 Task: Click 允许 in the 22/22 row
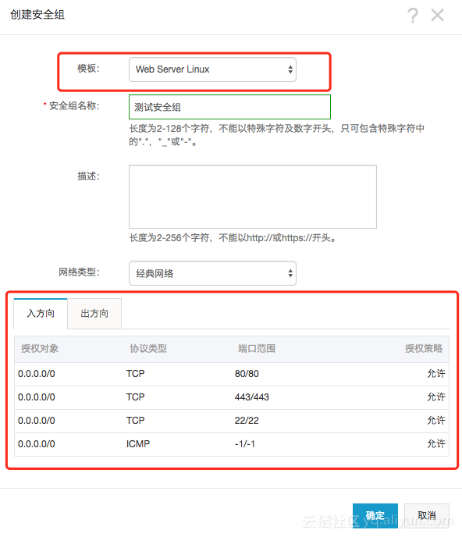click(x=436, y=420)
